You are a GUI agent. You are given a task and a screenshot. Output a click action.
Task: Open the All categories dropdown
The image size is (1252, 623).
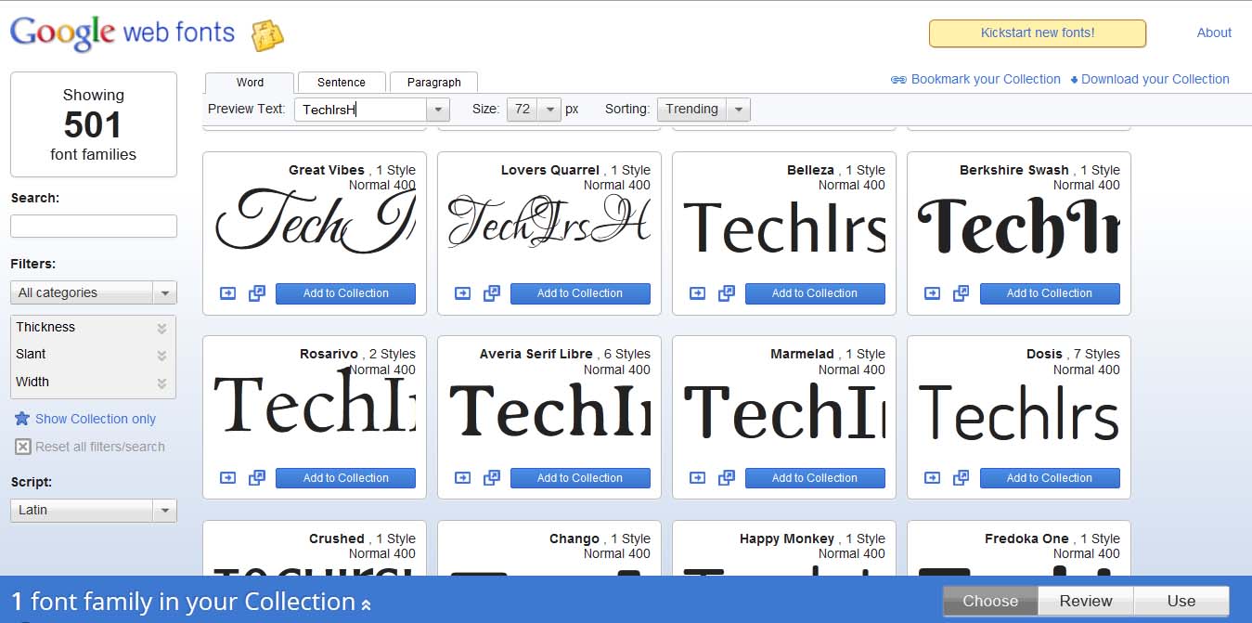93,292
